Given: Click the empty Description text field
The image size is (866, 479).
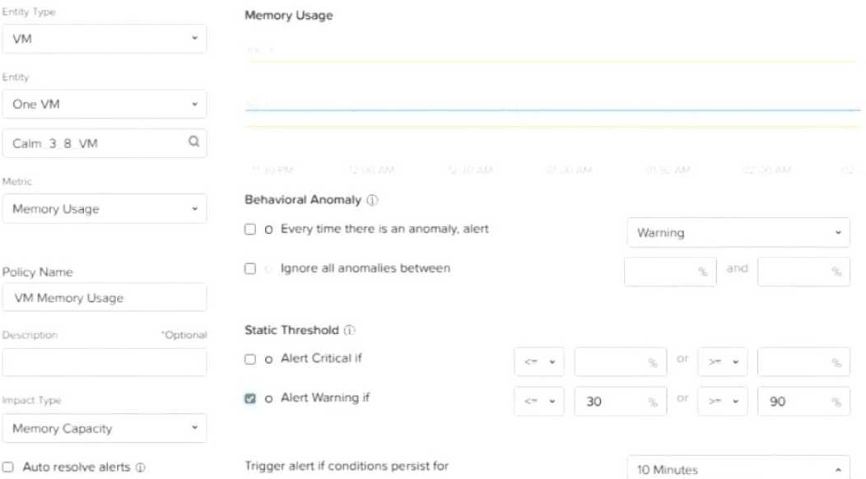Looking at the screenshot, I should coord(104,362).
